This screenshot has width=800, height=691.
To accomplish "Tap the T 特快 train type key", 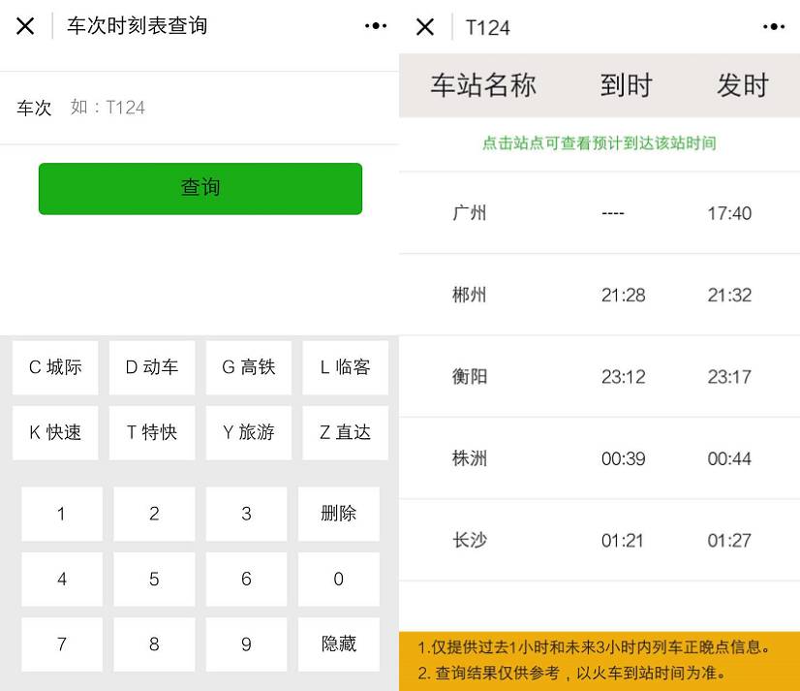I will [x=152, y=432].
